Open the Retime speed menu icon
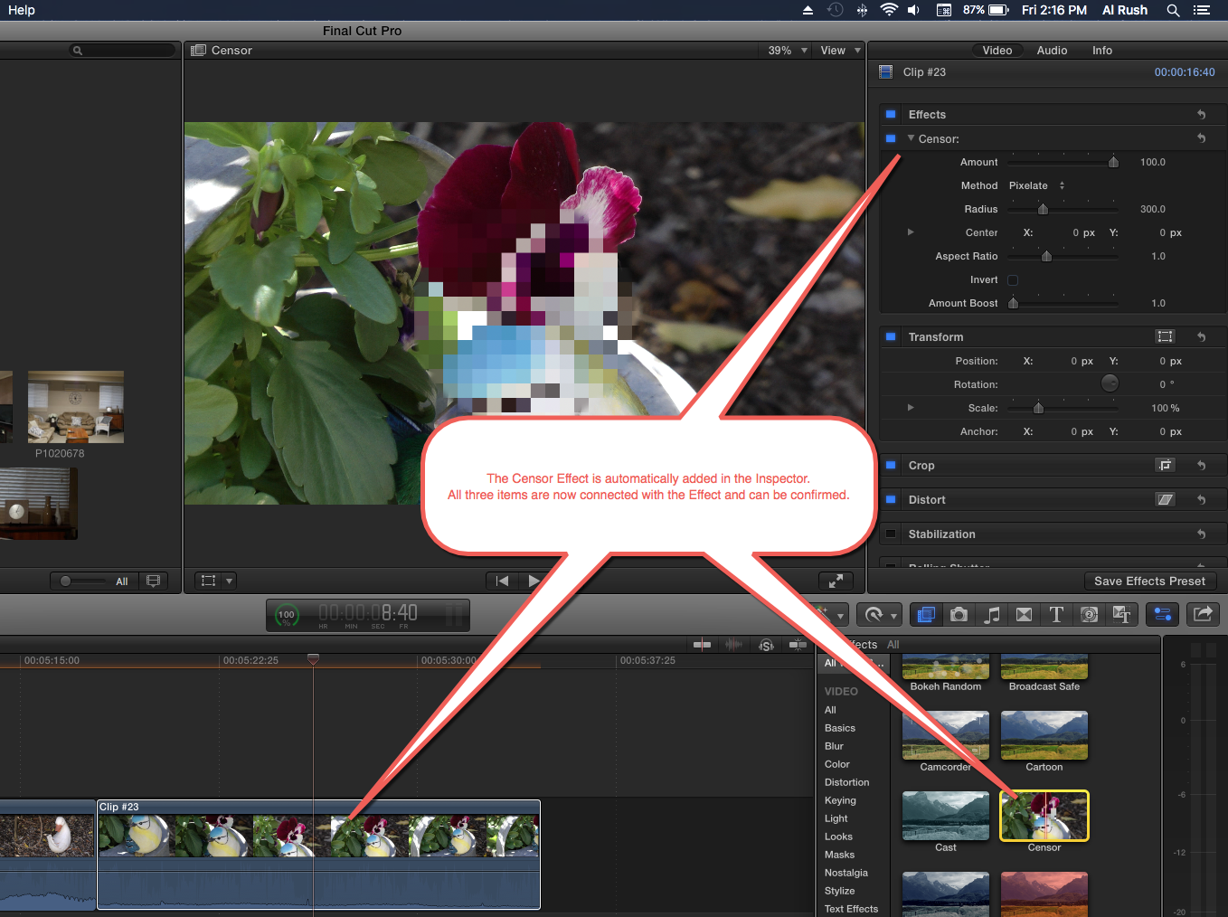The height and width of the screenshot is (917, 1228). click(x=879, y=615)
